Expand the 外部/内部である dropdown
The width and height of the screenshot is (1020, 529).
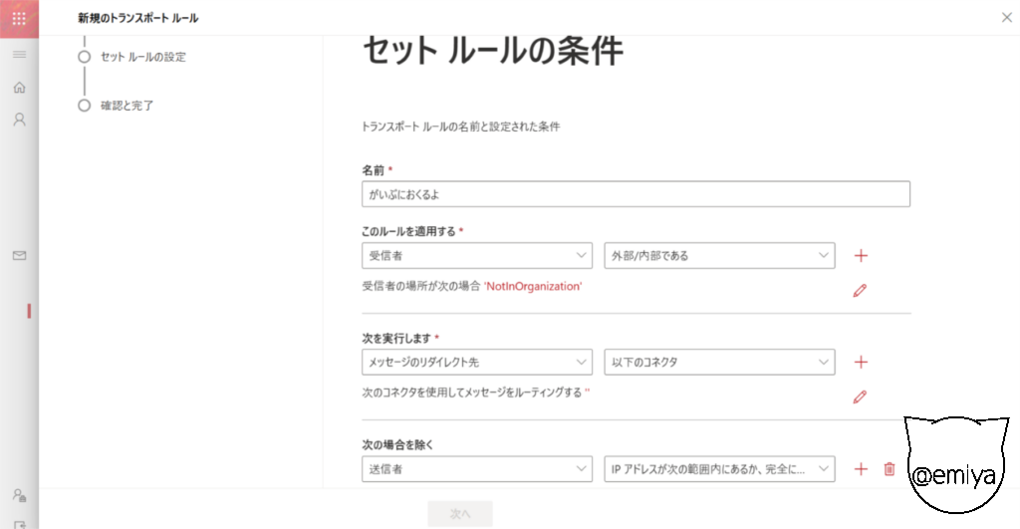[719, 256]
